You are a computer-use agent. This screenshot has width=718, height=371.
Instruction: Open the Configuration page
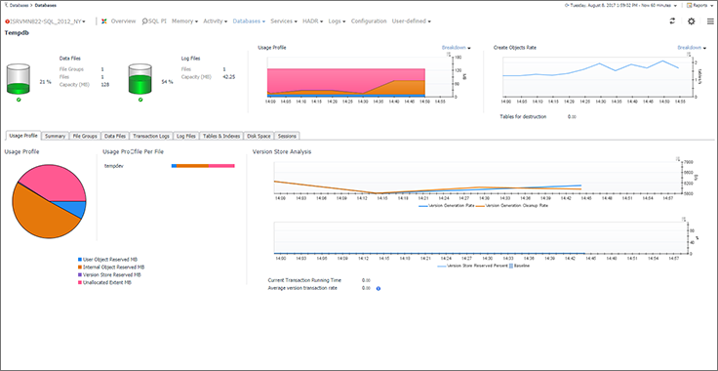(x=369, y=21)
